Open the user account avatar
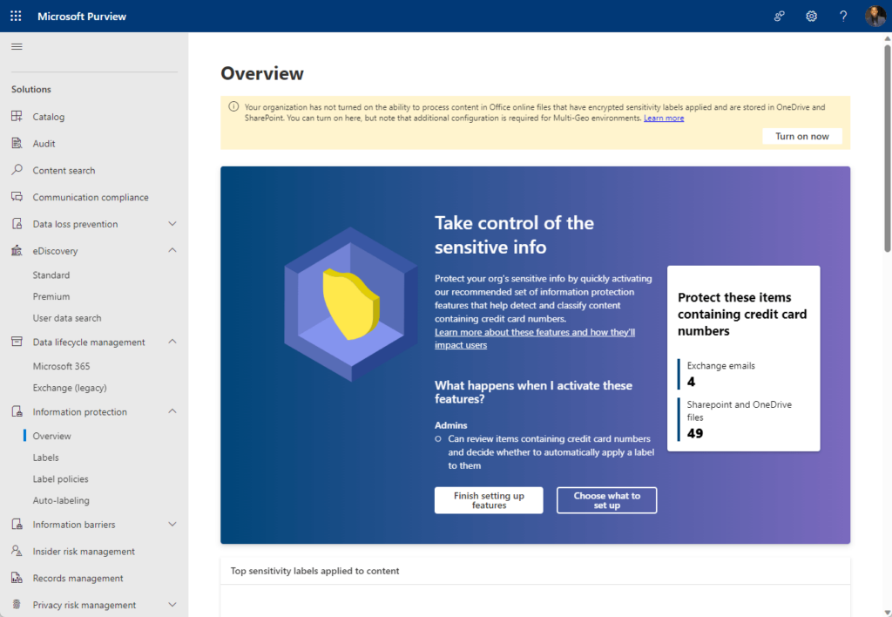892x617 pixels. pos(875,16)
